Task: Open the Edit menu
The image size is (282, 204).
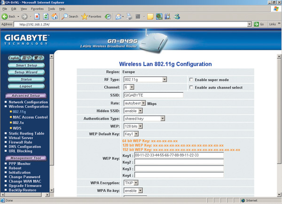Action: [14, 9]
